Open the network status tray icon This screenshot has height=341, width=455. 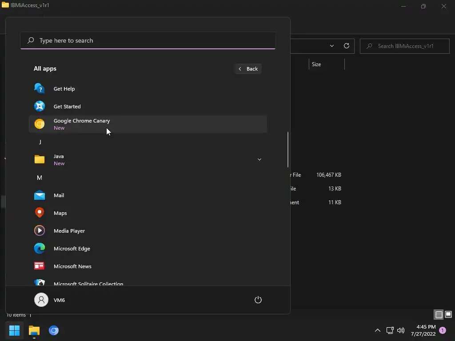coord(390,330)
